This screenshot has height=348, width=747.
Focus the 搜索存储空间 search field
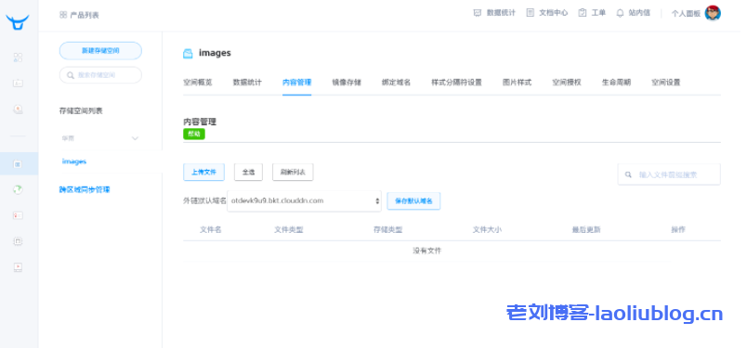coord(100,75)
